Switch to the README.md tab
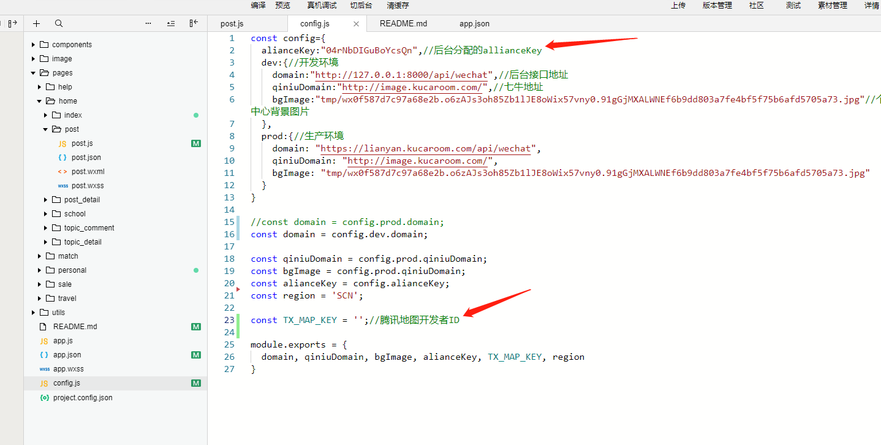 point(403,24)
